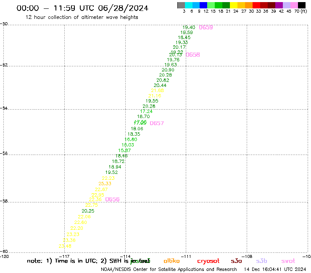This screenshot has height=273, width=311.
Task: Select the yellow 21.68 value
Action: [x=157, y=90]
